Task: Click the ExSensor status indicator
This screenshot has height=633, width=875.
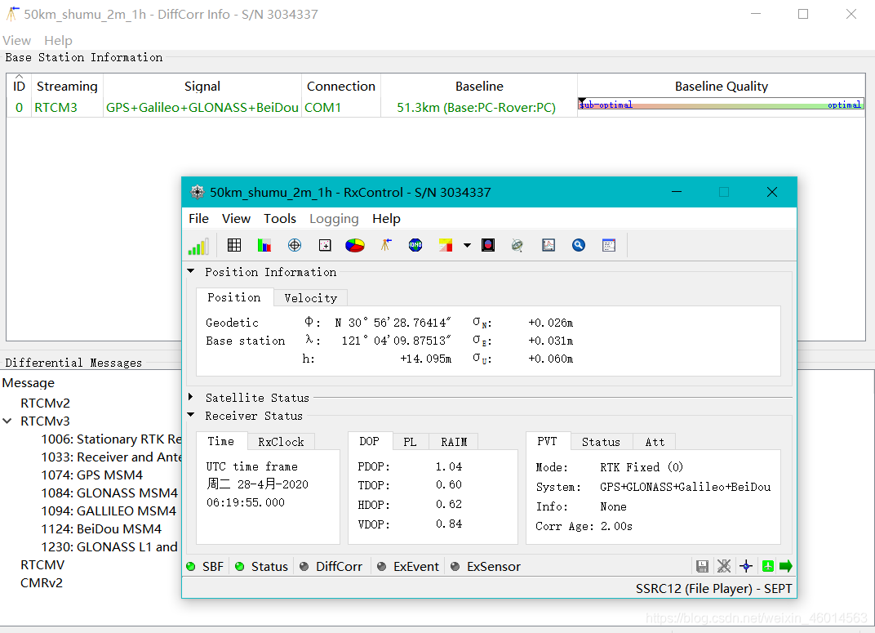Action: coord(486,567)
